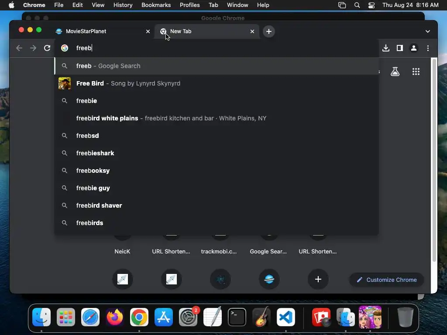Click the browser back arrow
The width and height of the screenshot is (447, 335).
[x=19, y=48]
